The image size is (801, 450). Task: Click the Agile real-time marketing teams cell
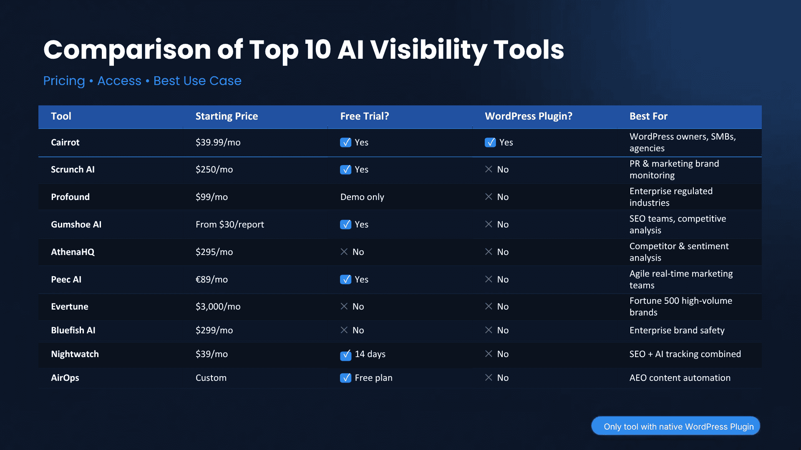click(681, 280)
